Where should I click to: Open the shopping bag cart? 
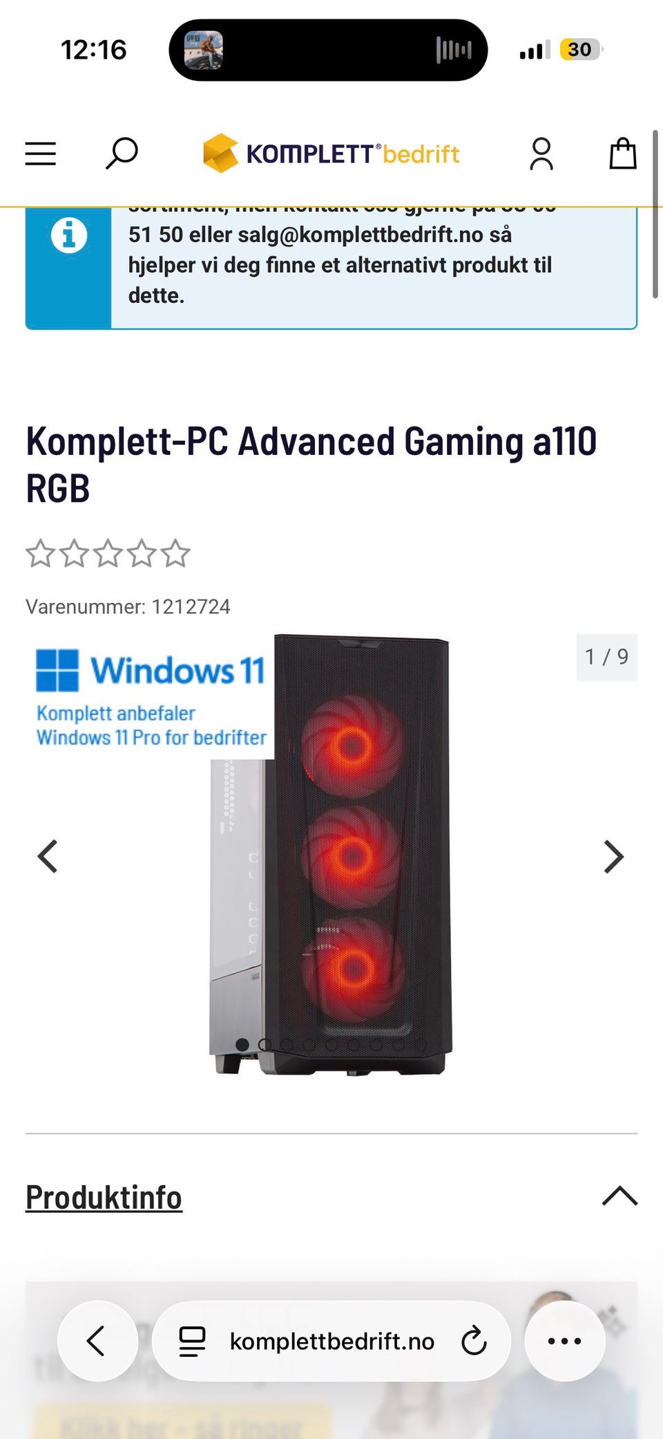623,154
